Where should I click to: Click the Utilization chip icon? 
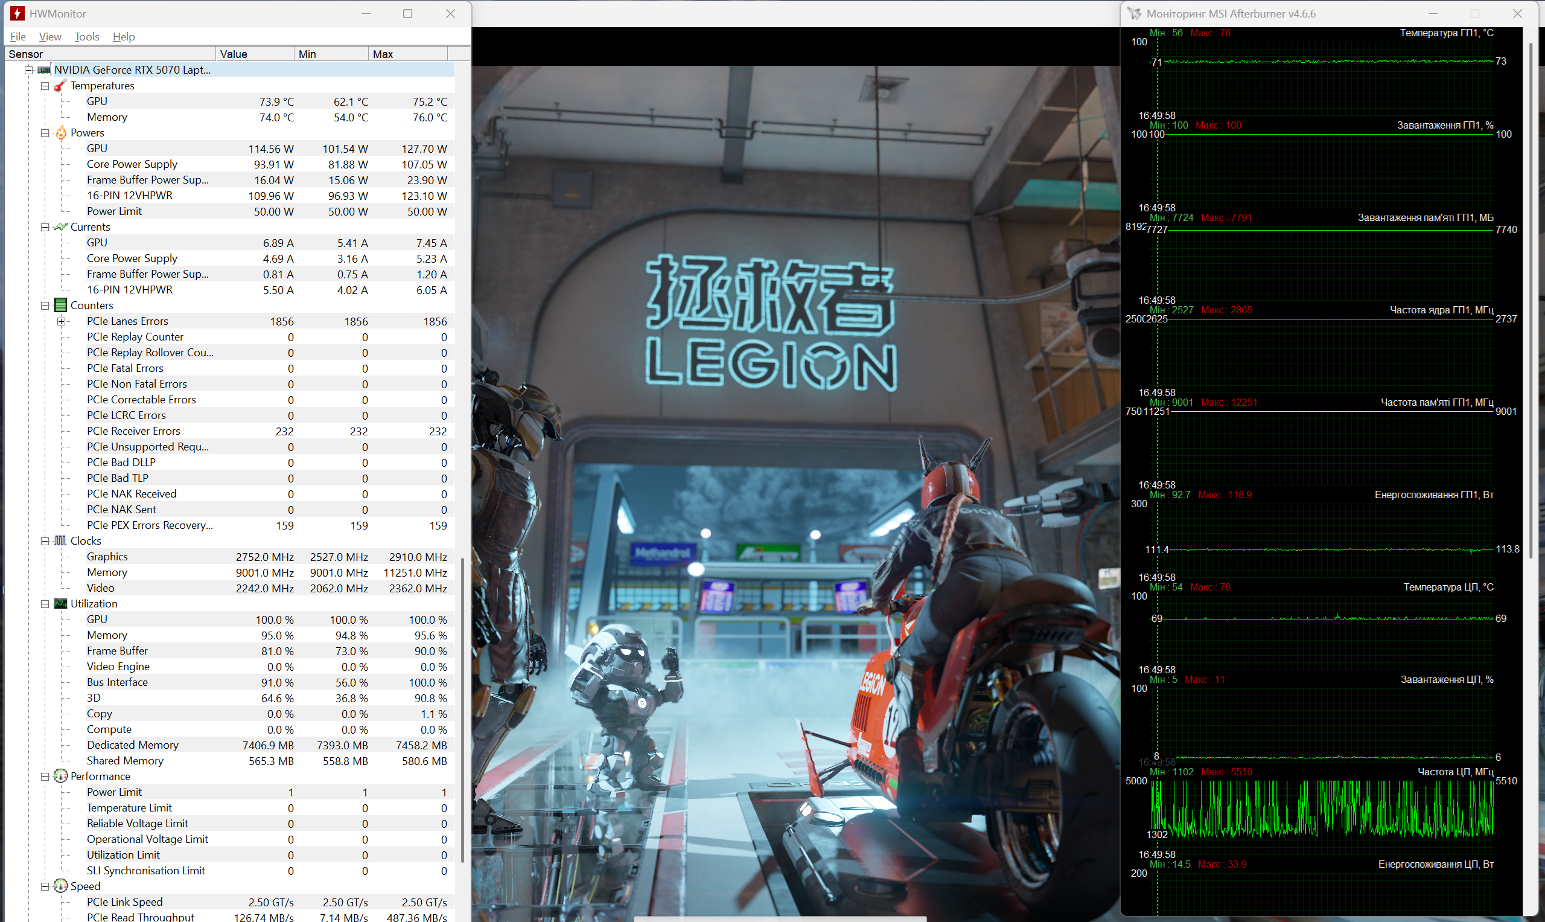point(61,603)
